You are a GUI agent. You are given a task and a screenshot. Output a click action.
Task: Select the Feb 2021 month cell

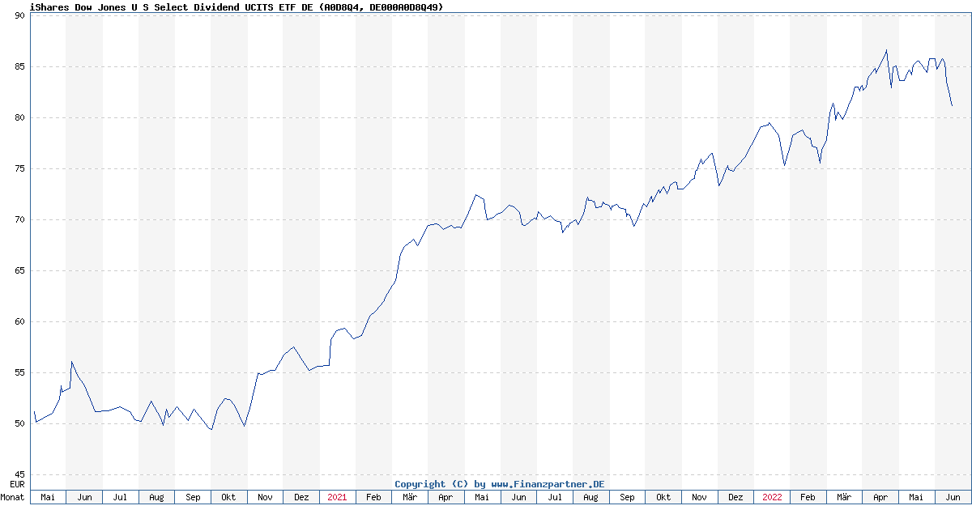373,497
